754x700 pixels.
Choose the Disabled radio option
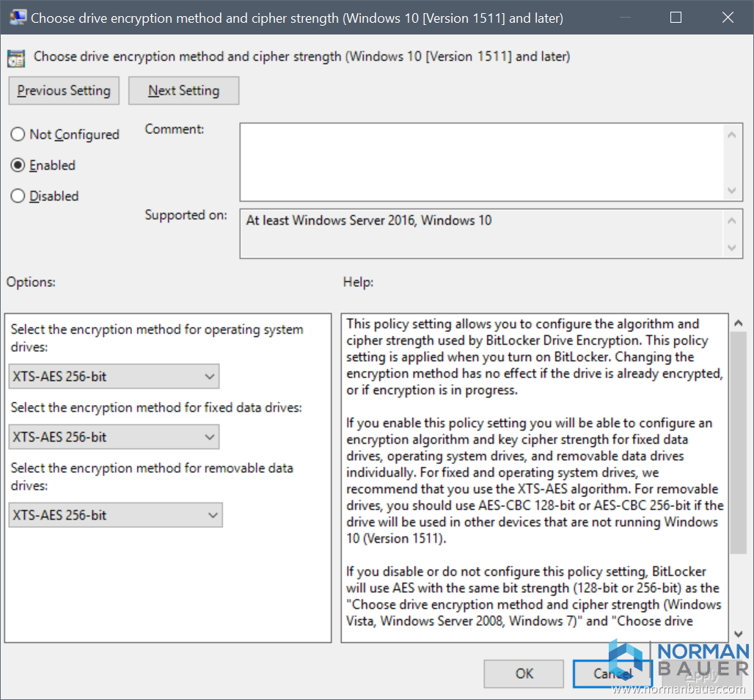pos(18,197)
